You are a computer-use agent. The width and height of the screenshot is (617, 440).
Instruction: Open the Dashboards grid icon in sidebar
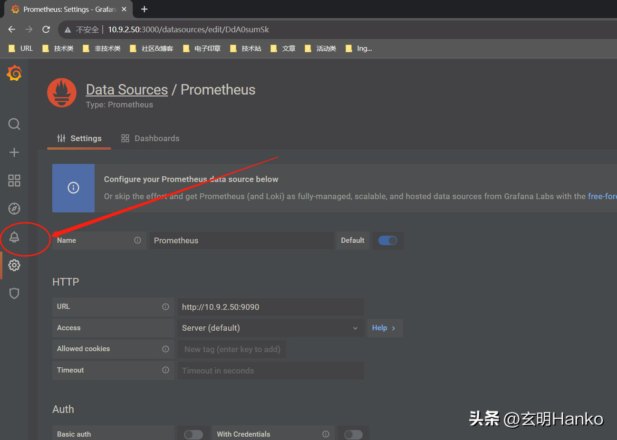tap(14, 181)
